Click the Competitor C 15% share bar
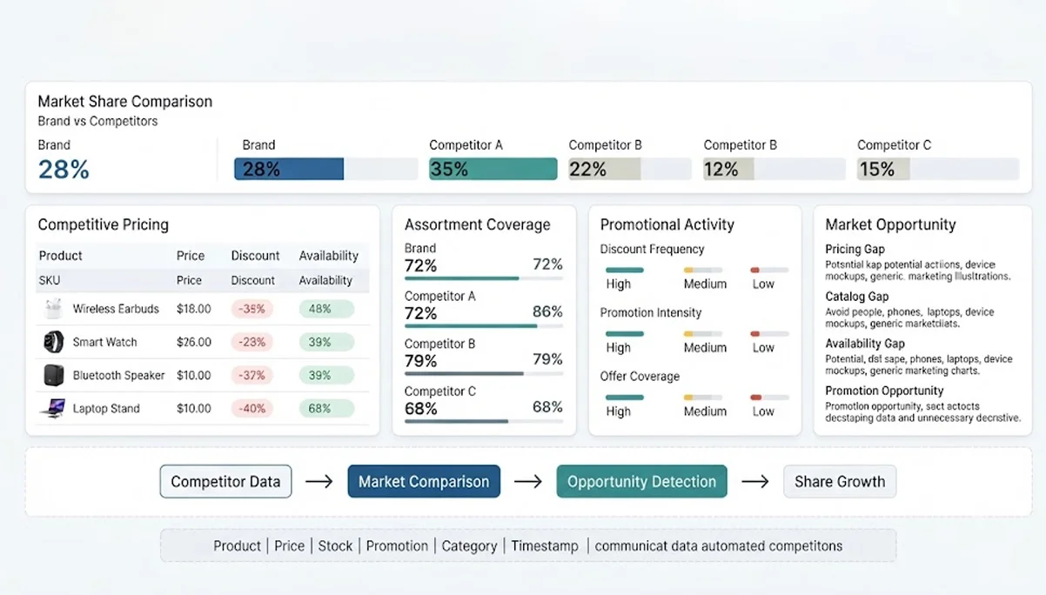Image resolution: width=1046 pixels, height=595 pixels. (x=938, y=169)
